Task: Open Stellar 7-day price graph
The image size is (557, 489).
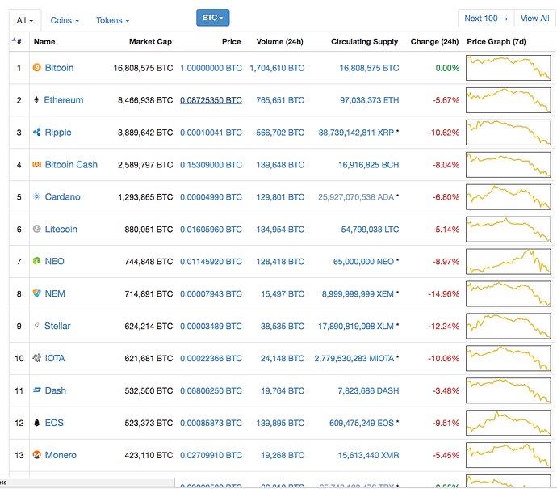Action: (509, 326)
